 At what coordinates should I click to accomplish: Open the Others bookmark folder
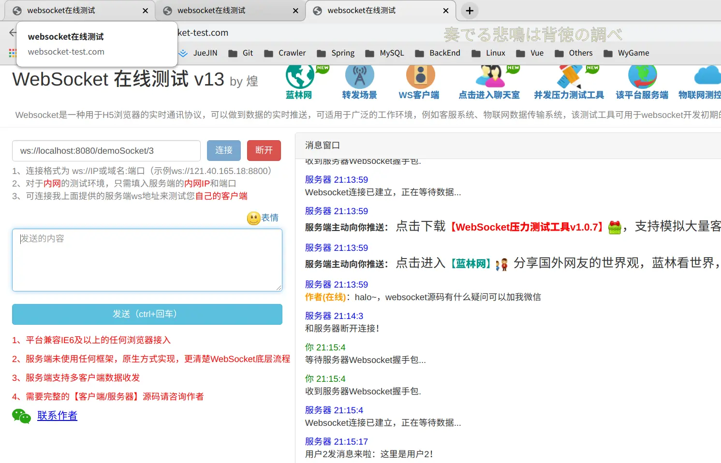point(574,53)
